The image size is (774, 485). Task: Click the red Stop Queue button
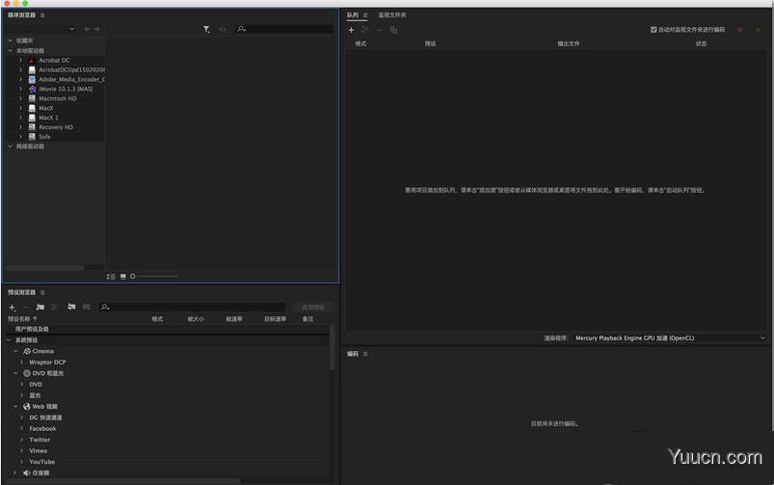(x=739, y=30)
